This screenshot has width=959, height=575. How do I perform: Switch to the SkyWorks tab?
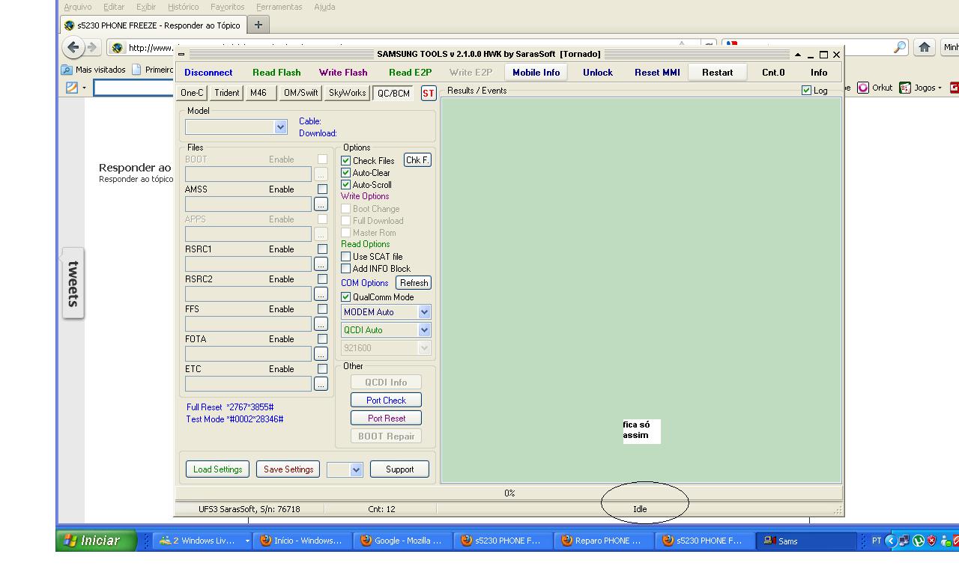347,93
